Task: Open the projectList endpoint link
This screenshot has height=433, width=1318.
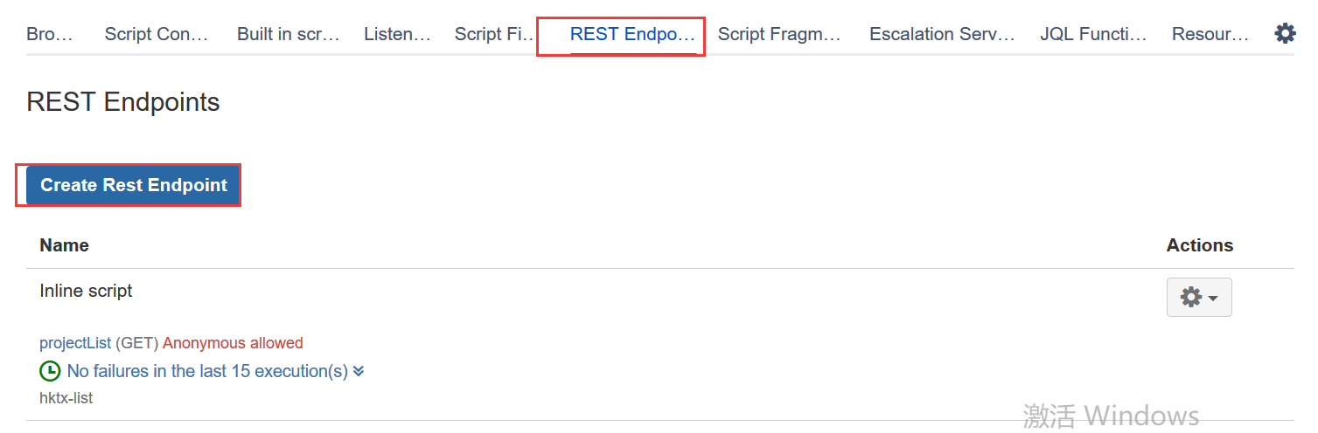Action: pyautogui.click(x=75, y=343)
